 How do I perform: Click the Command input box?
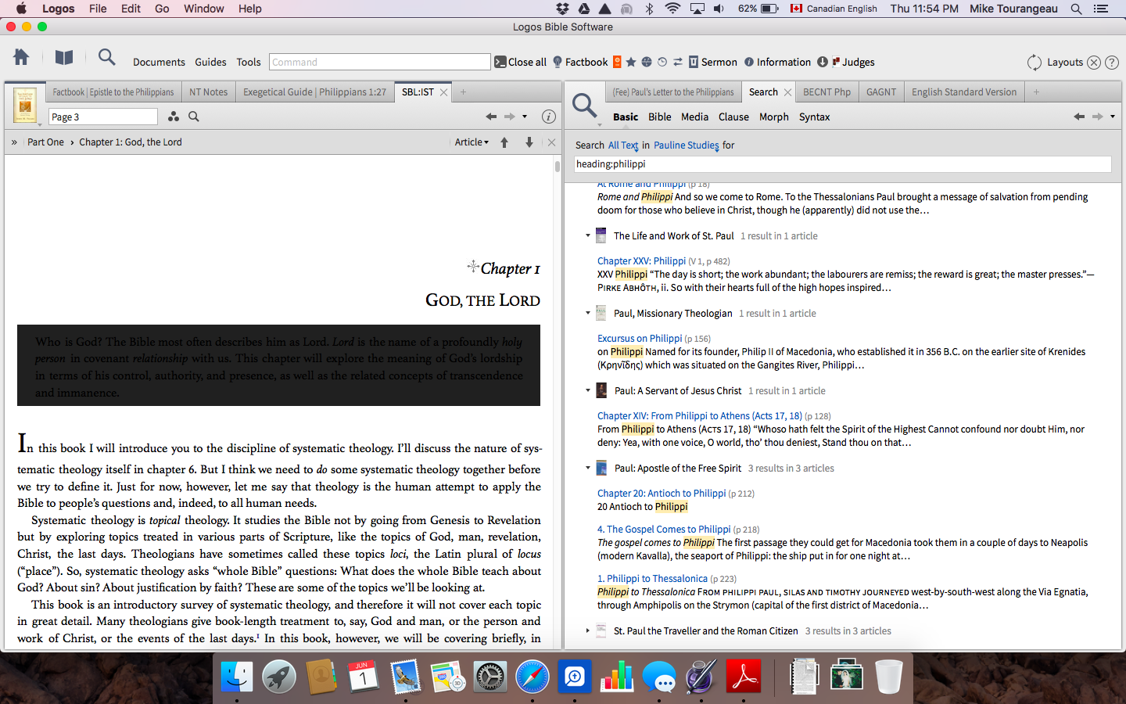pos(380,62)
